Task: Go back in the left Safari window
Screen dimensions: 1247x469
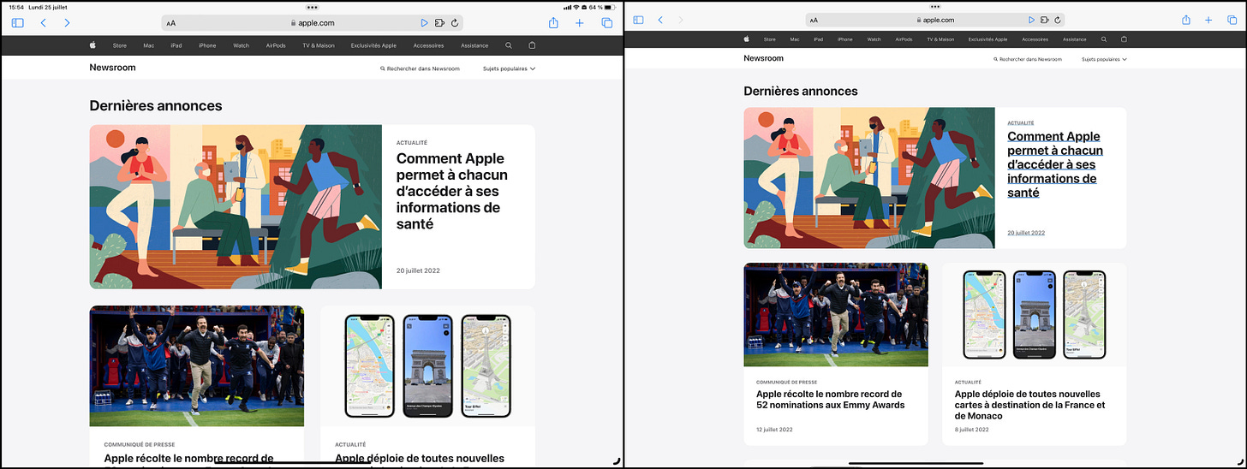Action: [x=44, y=23]
